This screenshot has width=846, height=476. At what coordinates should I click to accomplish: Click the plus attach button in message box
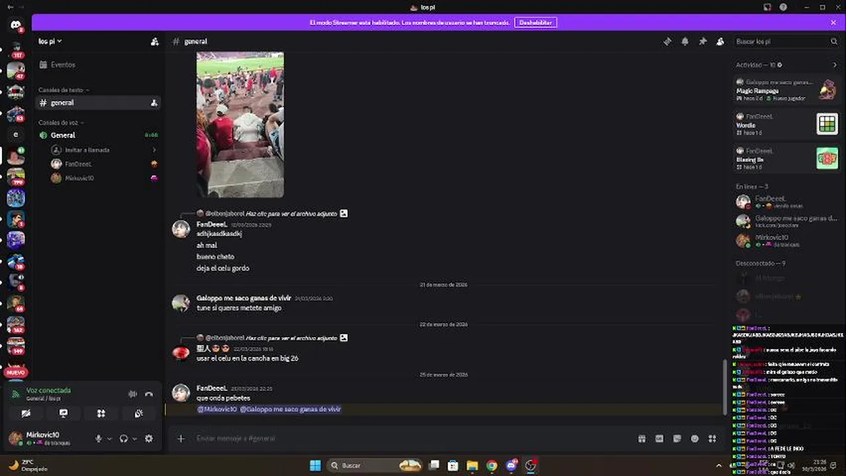(x=181, y=438)
